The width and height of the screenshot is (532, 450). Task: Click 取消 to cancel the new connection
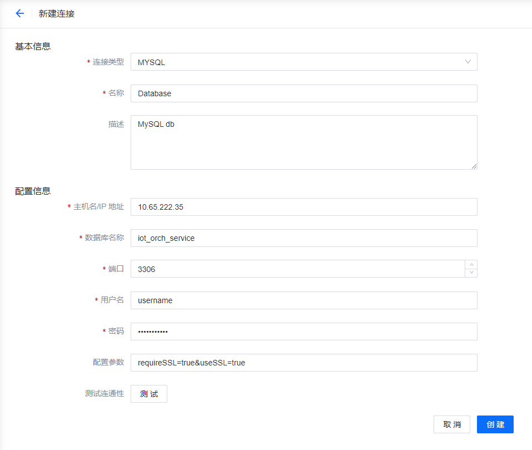point(451,424)
